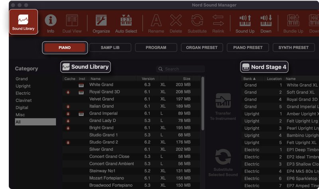Select Mozart Fortepiano sound

pos(131,178)
